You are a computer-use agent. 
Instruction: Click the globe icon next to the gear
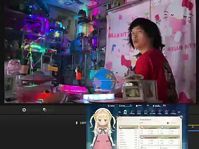coord(45,110)
